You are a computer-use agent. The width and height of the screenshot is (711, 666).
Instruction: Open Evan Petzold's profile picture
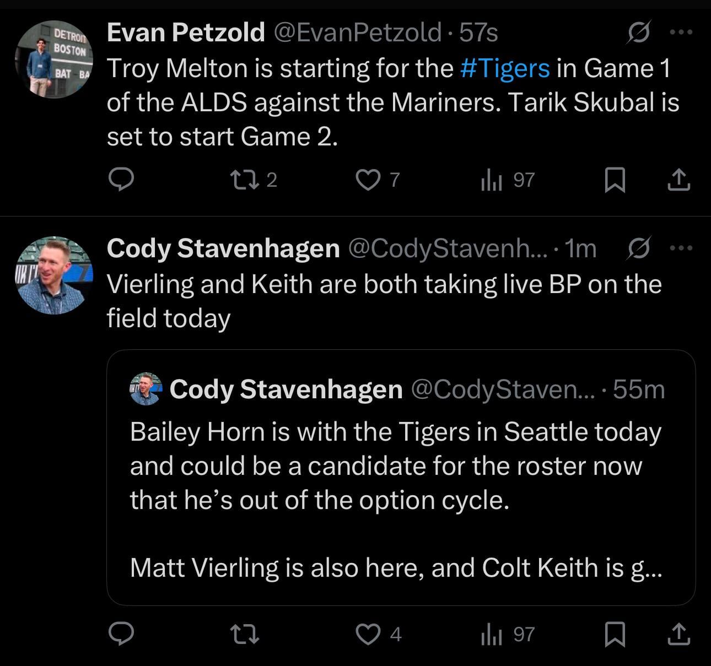click(54, 59)
